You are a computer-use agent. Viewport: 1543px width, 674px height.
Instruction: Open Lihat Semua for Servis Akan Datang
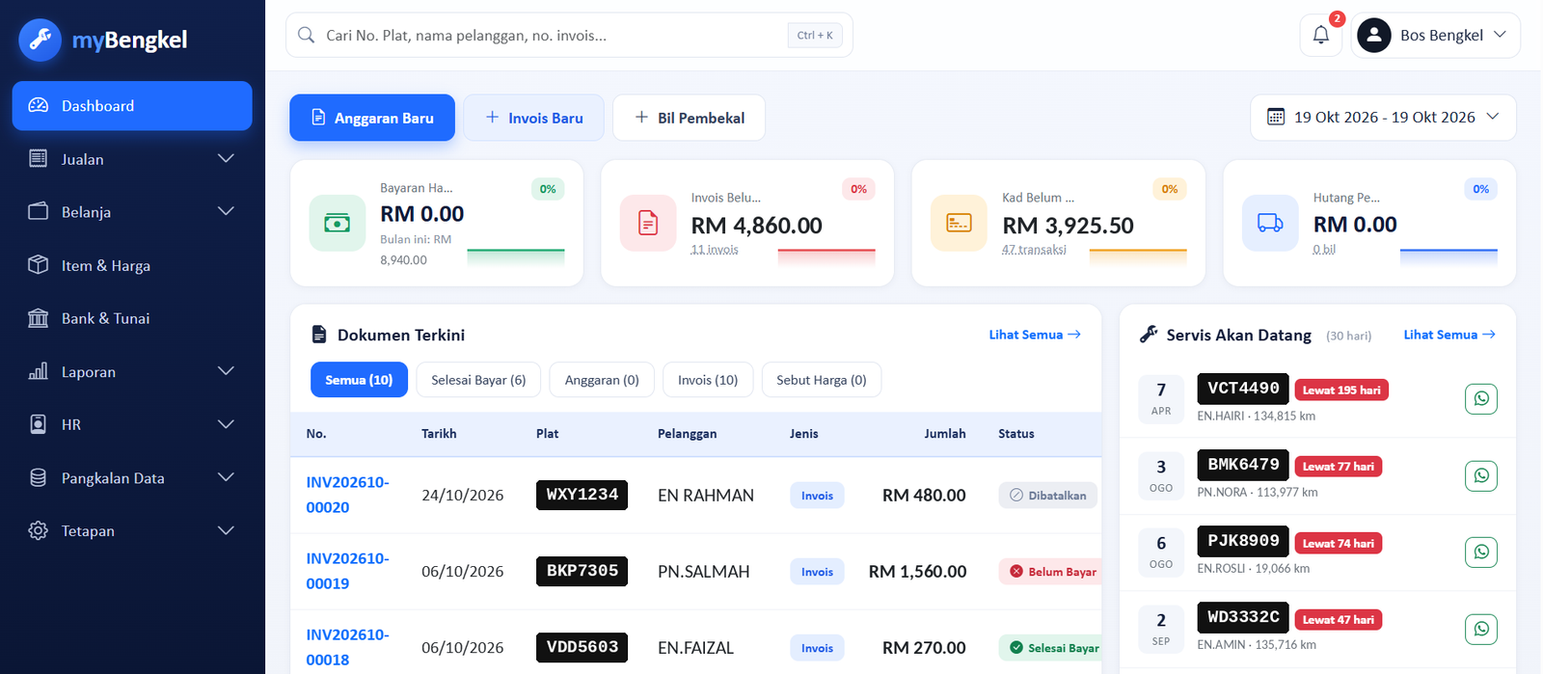(x=1449, y=335)
